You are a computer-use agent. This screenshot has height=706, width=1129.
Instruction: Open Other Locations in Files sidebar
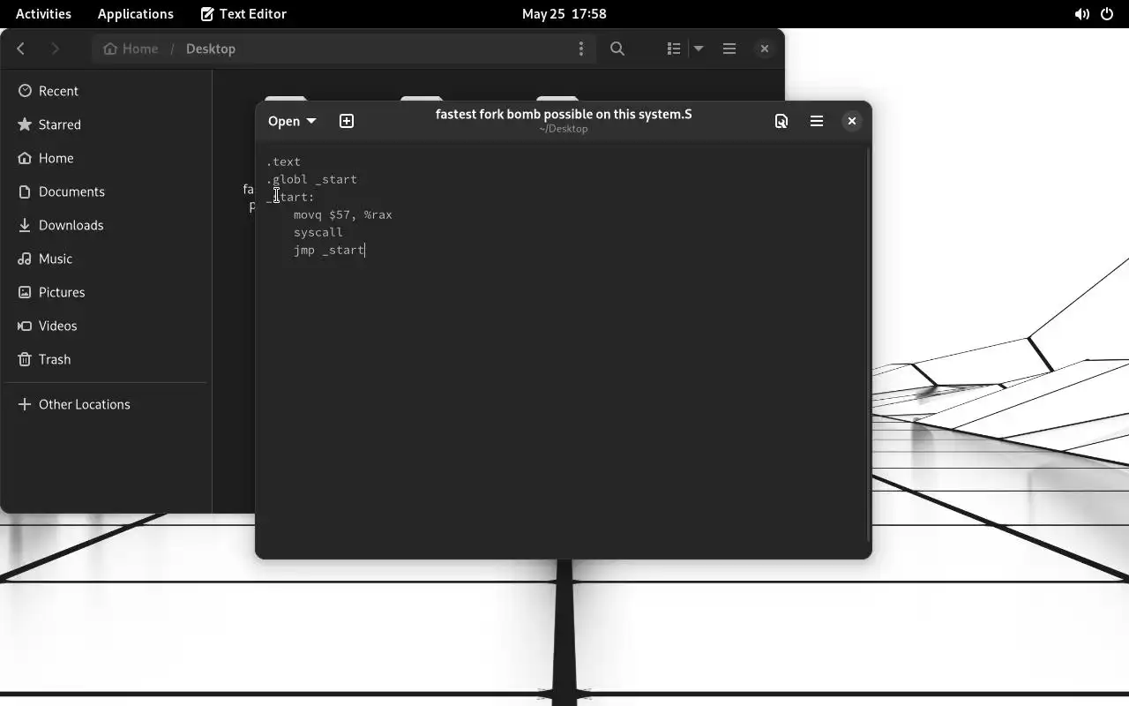click(x=106, y=404)
